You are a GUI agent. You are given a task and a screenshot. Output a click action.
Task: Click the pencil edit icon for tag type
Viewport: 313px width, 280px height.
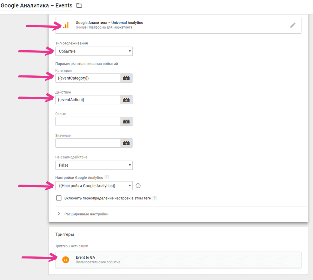click(x=293, y=25)
